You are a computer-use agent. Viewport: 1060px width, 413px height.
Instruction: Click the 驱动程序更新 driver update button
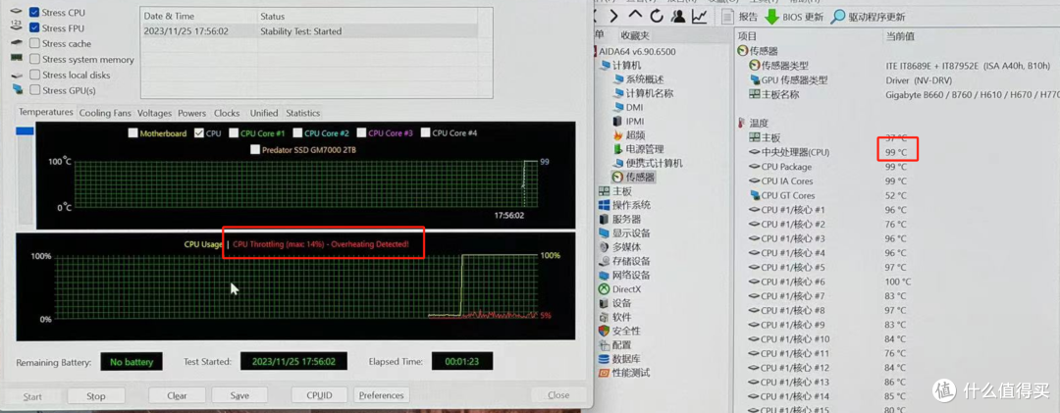pyautogui.click(x=868, y=17)
